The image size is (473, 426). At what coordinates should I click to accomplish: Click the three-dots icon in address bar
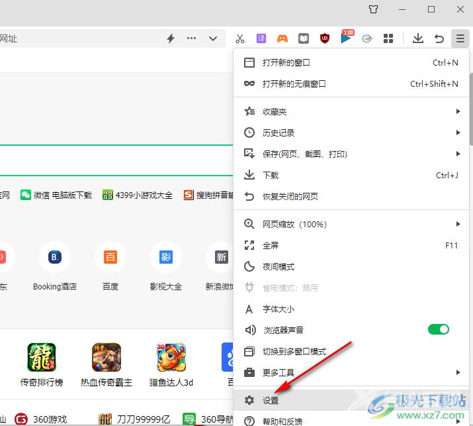[192, 38]
